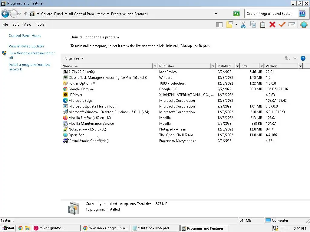
Task: Switch to robian@VM5 terminal taskbar button
Action: coord(57,228)
